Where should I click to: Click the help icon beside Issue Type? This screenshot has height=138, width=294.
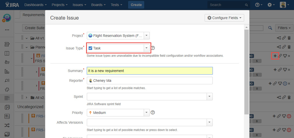tap(153, 48)
